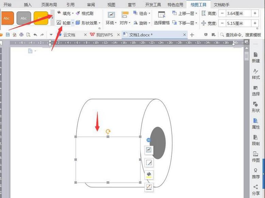Add a new document tab
265x198 pixels.
[192, 35]
